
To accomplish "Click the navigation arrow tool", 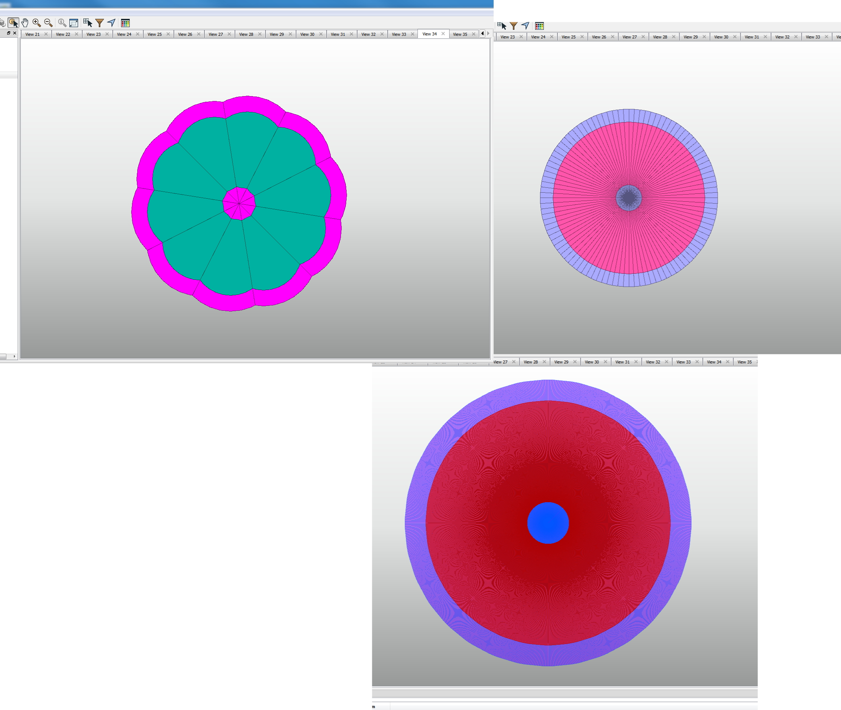I will pyautogui.click(x=112, y=23).
